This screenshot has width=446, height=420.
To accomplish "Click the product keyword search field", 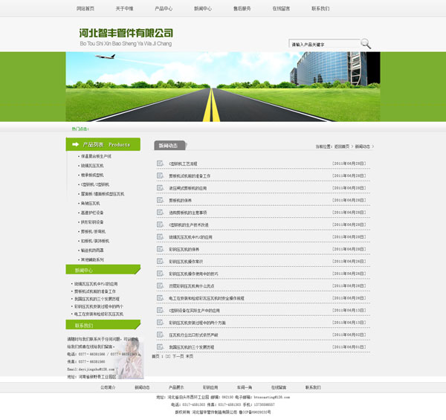I will tap(324, 44).
